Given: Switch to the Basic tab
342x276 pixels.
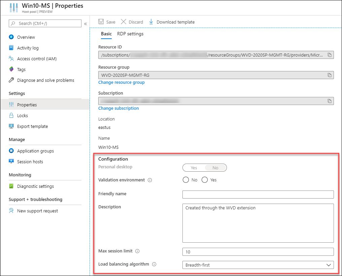Looking at the screenshot, I should (x=106, y=34).
